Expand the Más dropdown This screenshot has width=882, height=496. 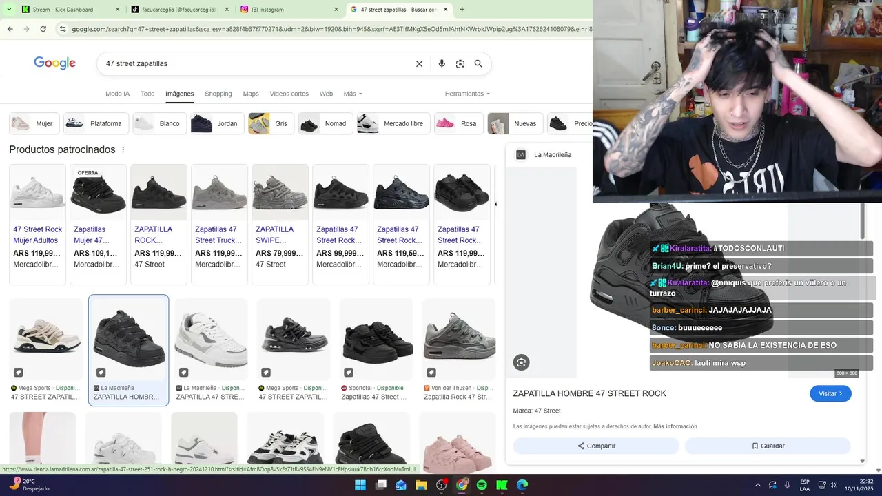pos(353,94)
